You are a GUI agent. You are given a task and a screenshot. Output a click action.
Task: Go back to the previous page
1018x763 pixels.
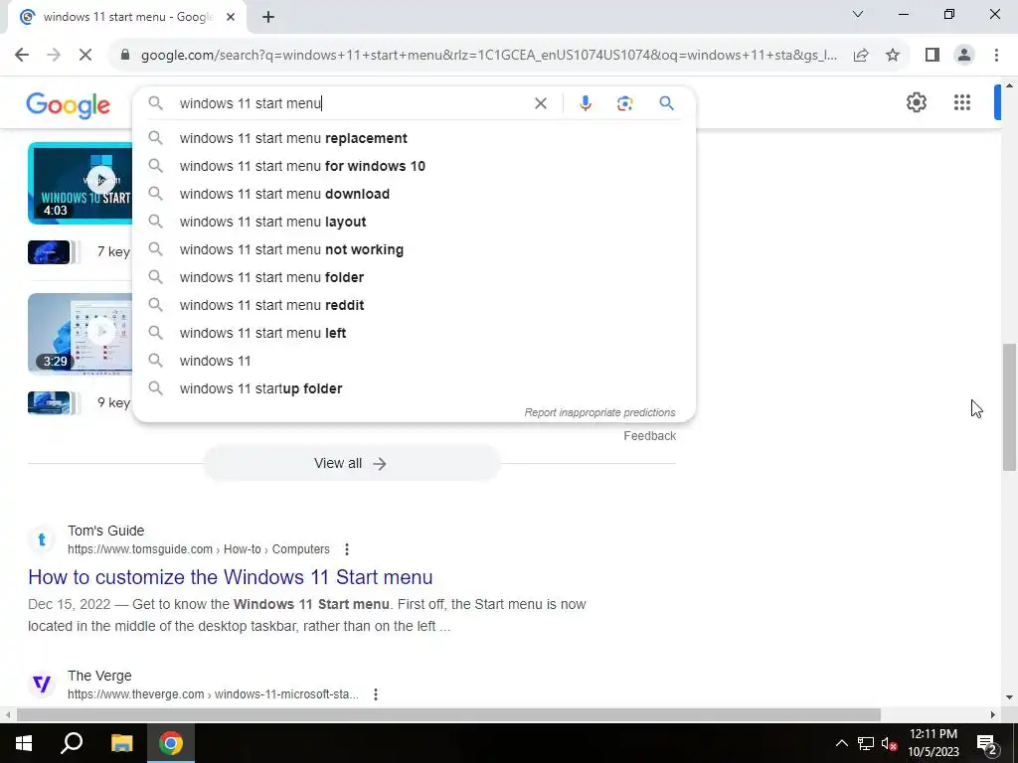pos(22,55)
